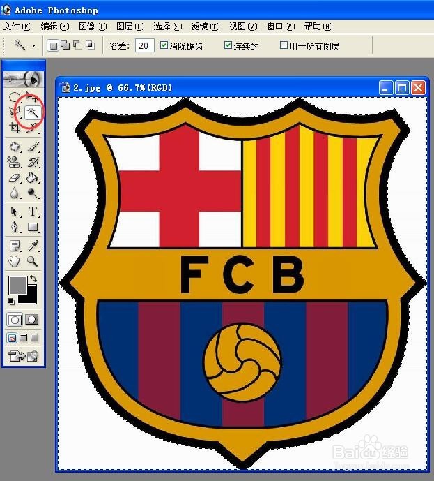This screenshot has width=434, height=481.
Task: Open the 帮助(H) menu
Action: (318, 27)
